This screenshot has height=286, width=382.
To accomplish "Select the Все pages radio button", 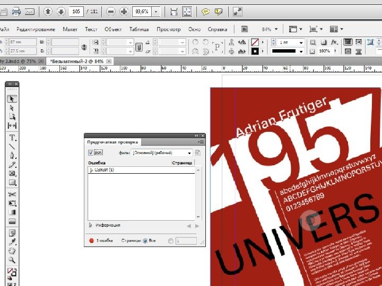I will (x=145, y=241).
